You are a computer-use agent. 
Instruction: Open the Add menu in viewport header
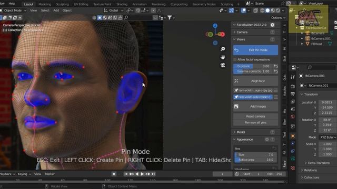click(56, 10)
